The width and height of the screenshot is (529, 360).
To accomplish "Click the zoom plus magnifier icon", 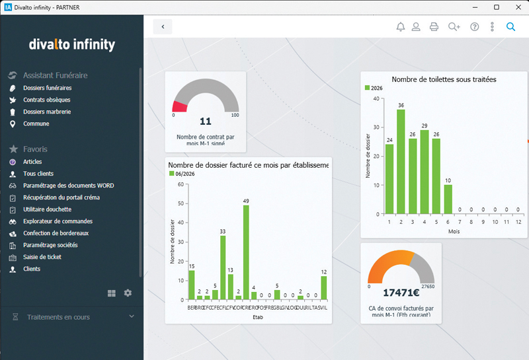I will point(454,26).
